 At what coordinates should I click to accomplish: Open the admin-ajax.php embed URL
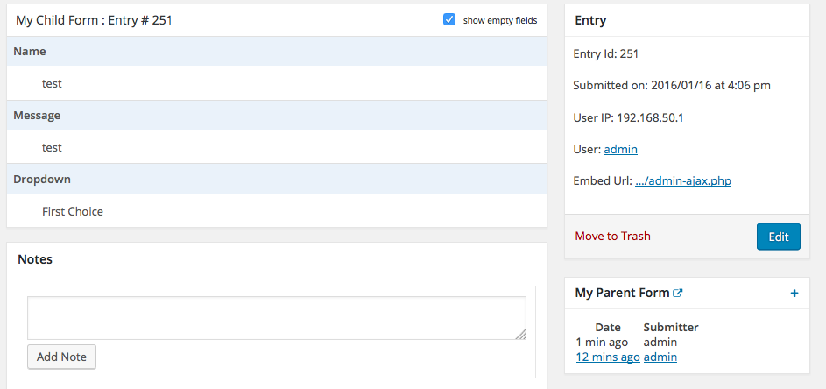coord(683,181)
